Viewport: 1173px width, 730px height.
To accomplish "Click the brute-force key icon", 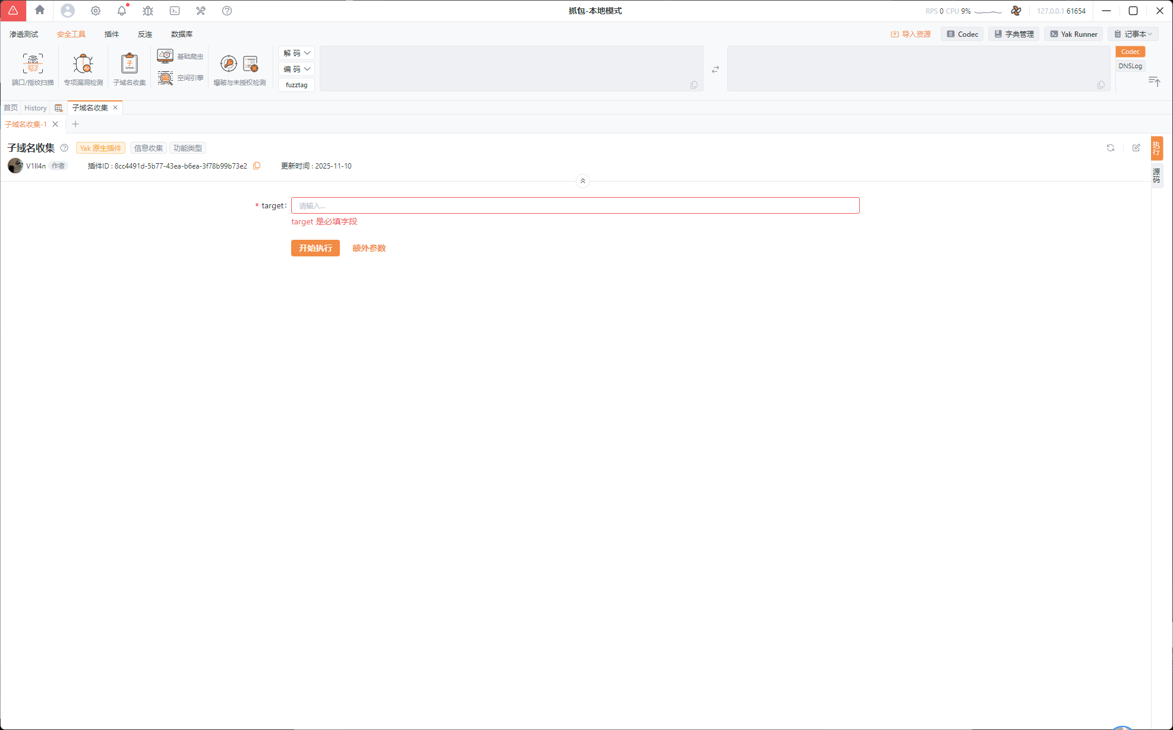I will pos(228,64).
